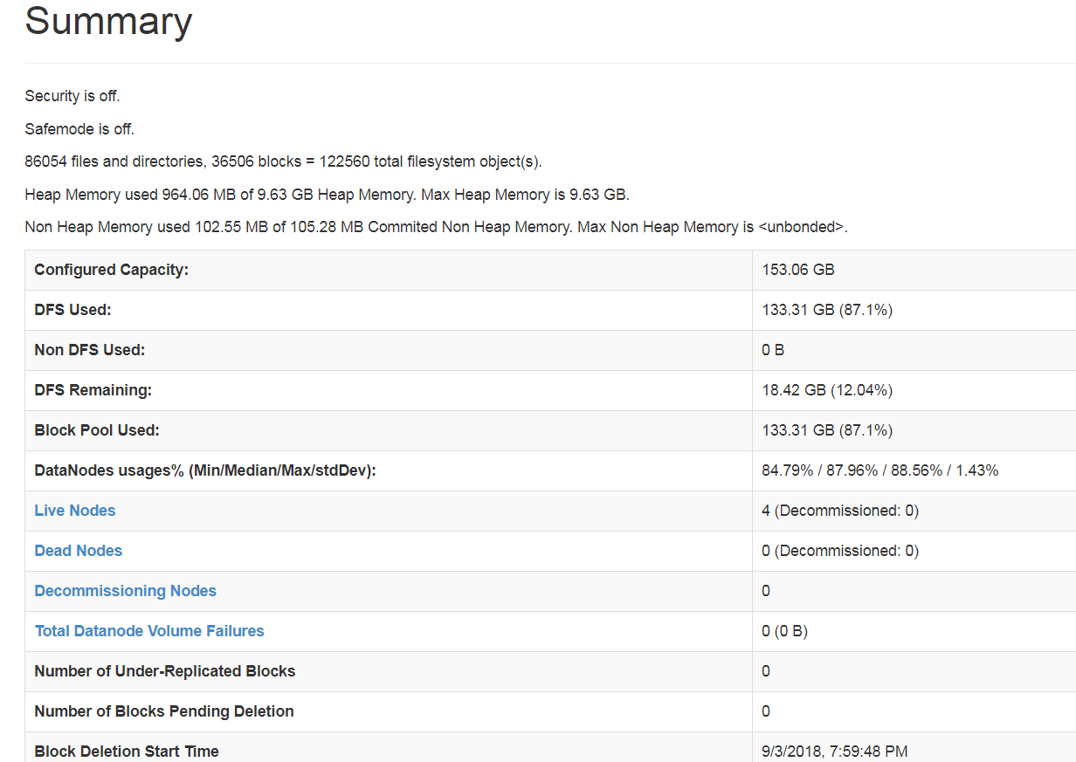Click Number of Blocks Pending Deletion row
Image resolution: width=1076 pixels, height=762 pixels.
pos(162,711)
